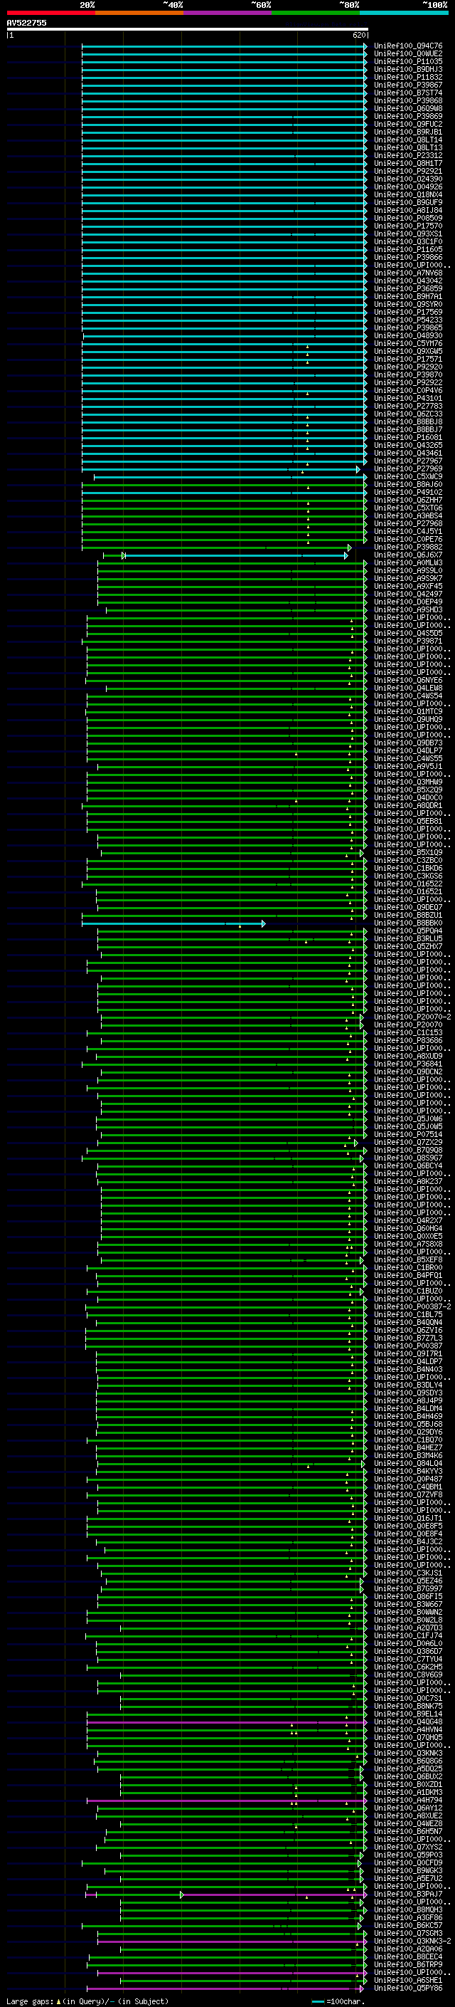Viewport: 455px width, 2007px height.
Task: Select hit label UniRef100_P11605
Action: coord(408,249)
